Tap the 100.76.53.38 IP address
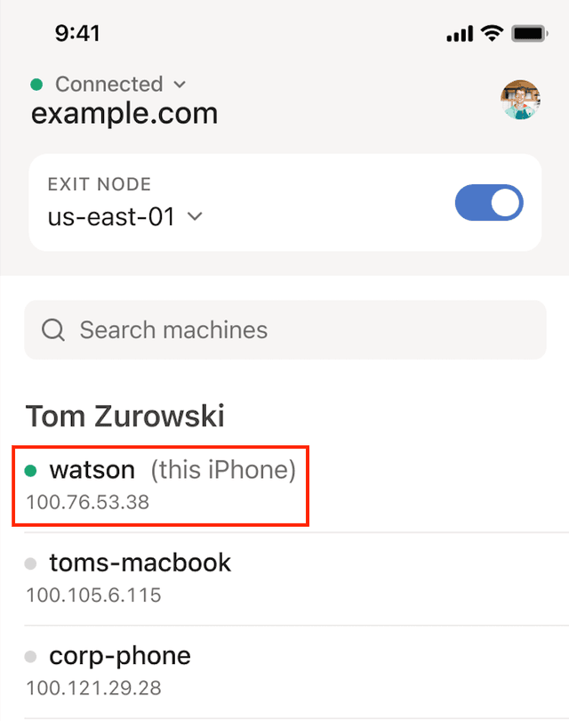 pos(87,502)
